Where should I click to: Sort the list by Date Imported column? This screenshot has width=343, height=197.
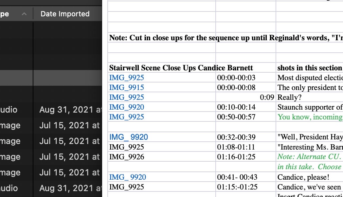coord(65,14)
